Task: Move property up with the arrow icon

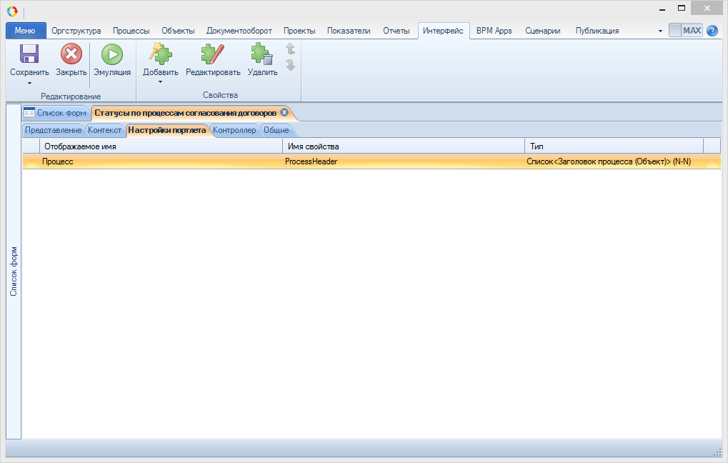Action: click(290, 49)
